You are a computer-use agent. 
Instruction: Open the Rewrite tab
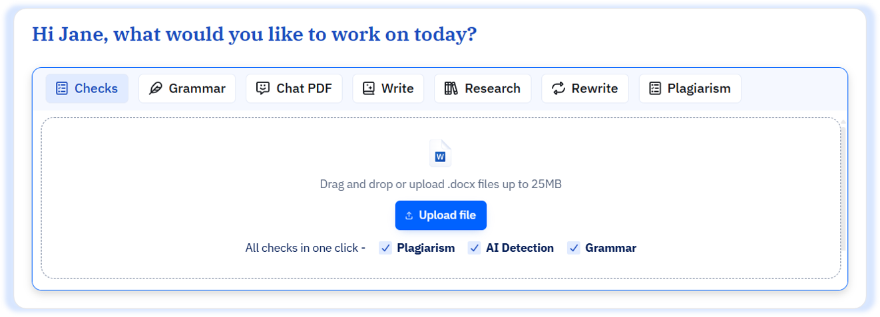585,88
